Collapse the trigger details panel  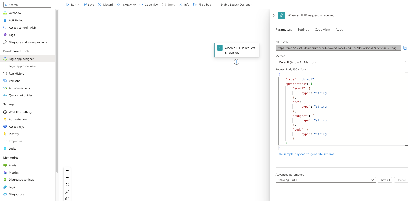[274, 15]
